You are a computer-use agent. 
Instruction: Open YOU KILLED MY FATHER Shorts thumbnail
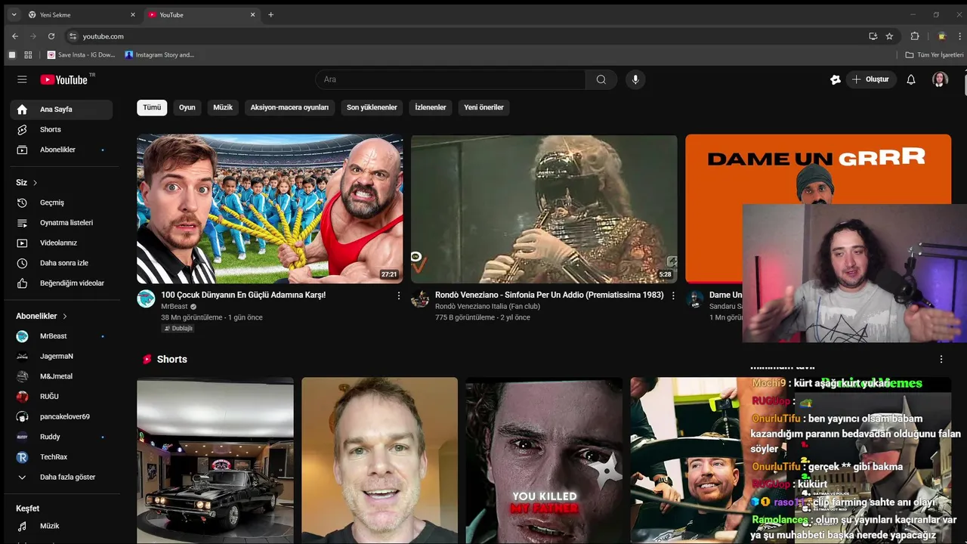pyautogui.click(x=544, y=461)
